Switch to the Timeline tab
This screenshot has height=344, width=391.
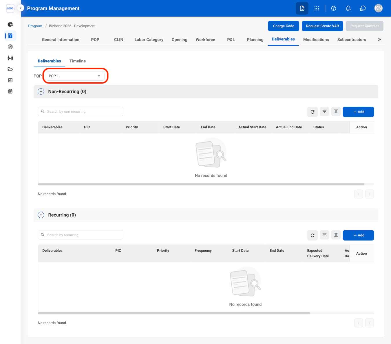tap(78, 61)
